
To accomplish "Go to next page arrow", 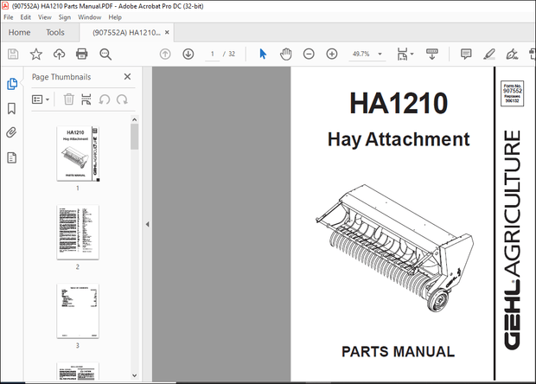I will pos(188,54).
